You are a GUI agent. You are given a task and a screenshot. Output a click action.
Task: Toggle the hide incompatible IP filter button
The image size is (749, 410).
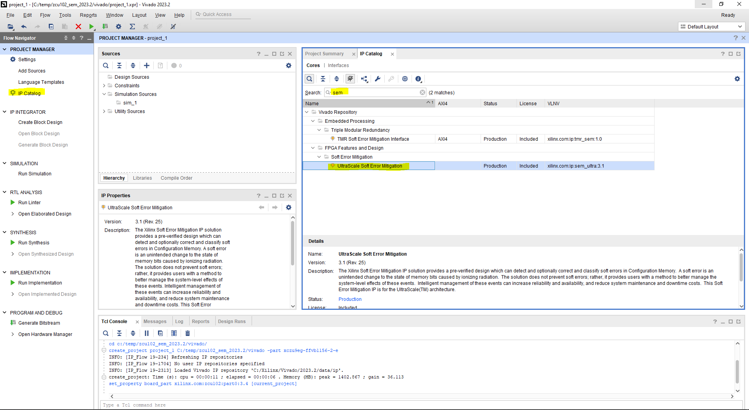coord(350,79)
